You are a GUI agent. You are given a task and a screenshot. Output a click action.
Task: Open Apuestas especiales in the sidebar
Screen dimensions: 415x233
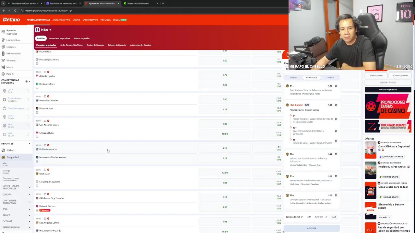(x=11, y=32)
